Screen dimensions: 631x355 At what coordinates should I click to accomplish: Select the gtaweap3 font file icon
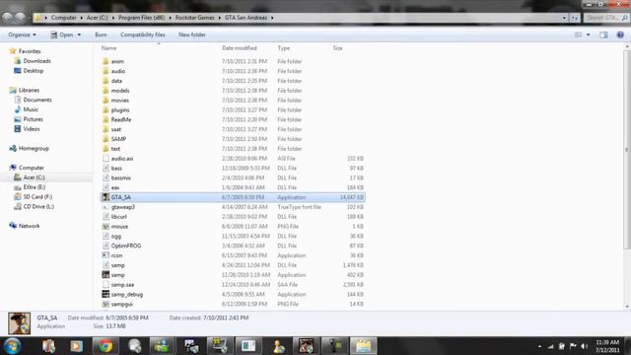click(x=105, y=207)
